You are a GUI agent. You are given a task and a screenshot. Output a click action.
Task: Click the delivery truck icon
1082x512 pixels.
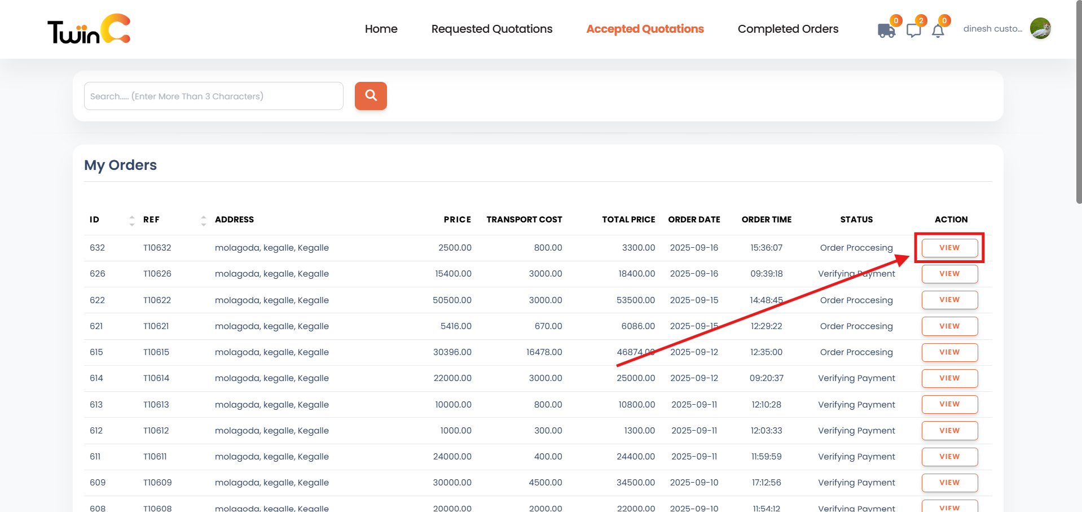point(886,31)
